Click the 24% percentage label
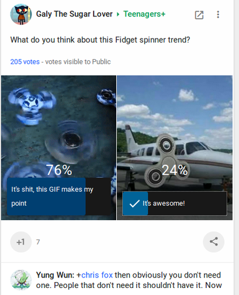Image resolution: width=239 pixels, height=295 pixels. 175,170
